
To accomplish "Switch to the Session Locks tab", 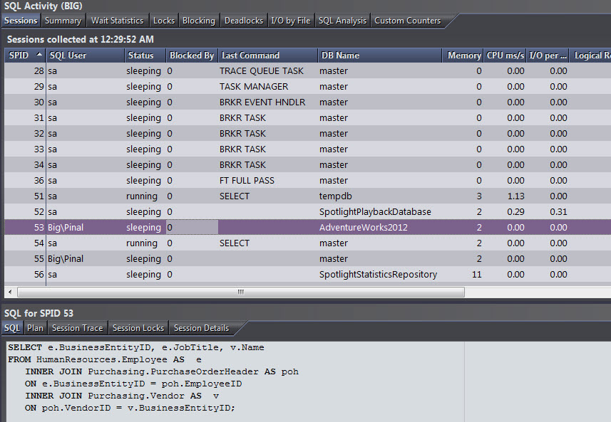I will click(x=138, y=328).
